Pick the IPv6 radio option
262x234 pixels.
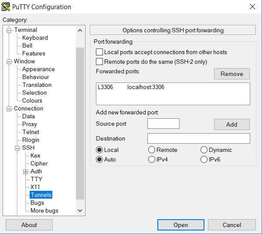point(204,159)
